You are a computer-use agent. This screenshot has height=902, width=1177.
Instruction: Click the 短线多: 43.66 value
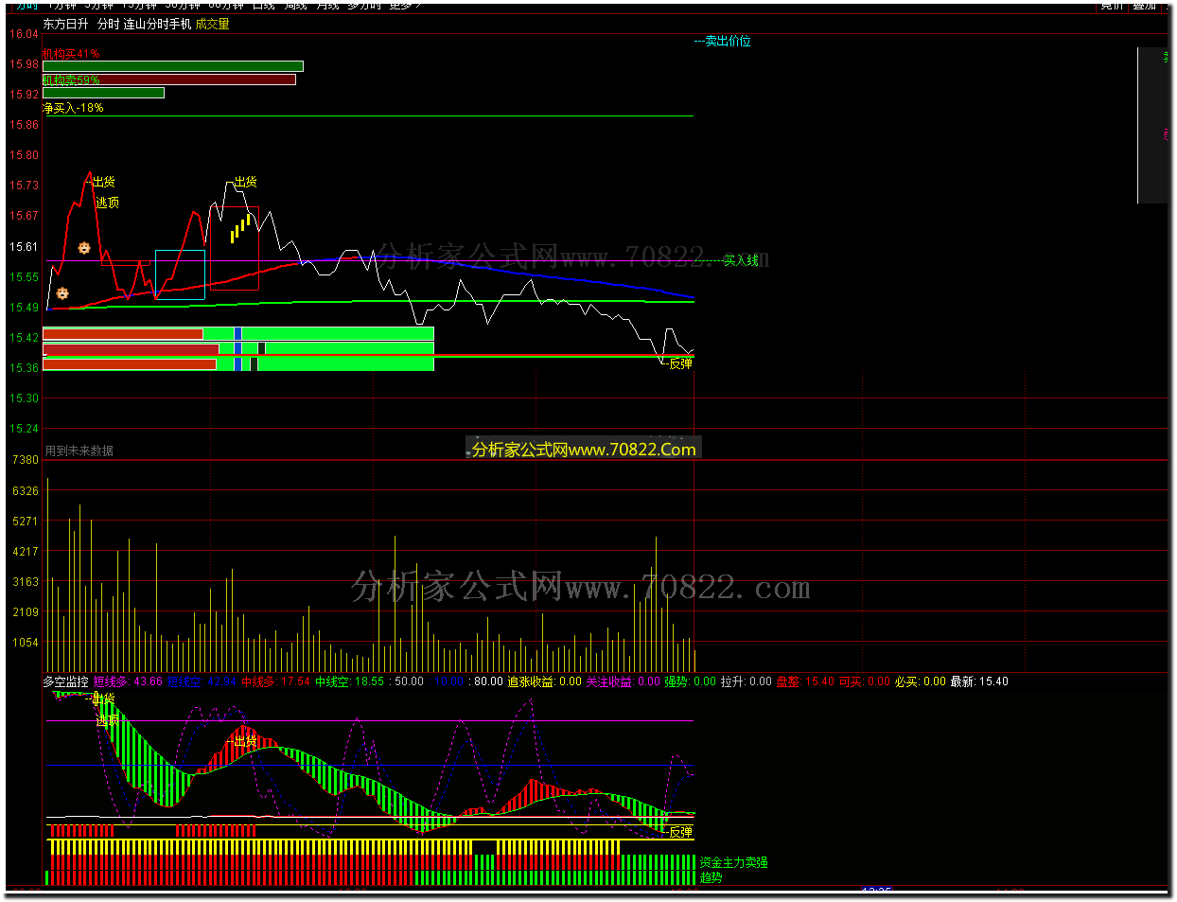[128, 681]
